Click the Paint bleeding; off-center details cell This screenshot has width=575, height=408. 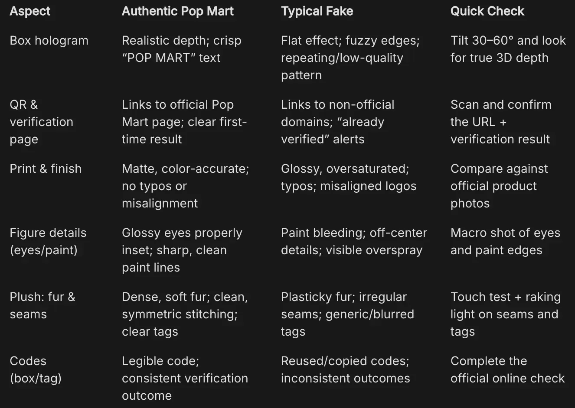click(x=354, y=242)
